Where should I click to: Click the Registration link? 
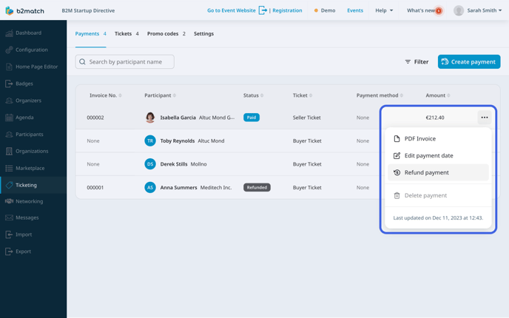pyautogui.click(x=287, y=11)
